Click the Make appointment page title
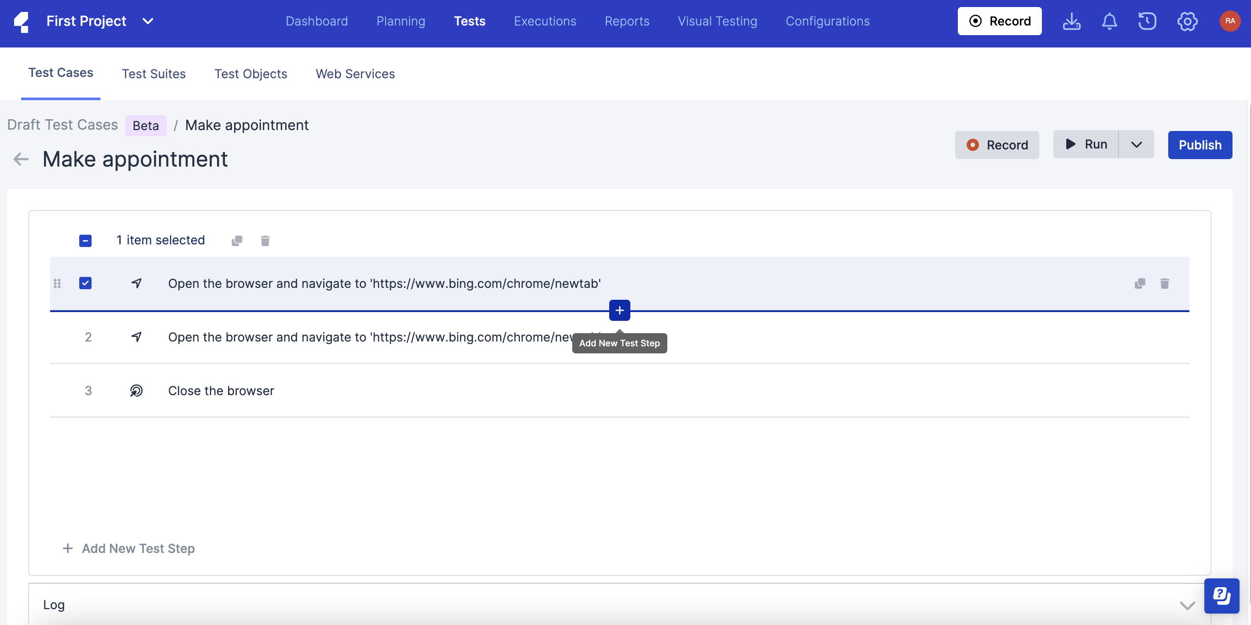 [x=135, y=159]
